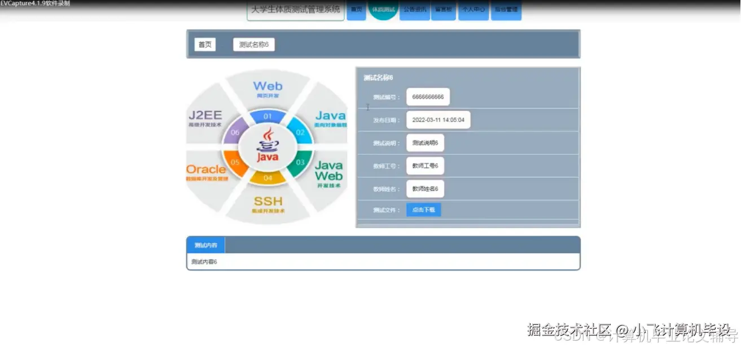Open the 首页 item in top navigation
The image size is (741, 348).
tap(356, 10)
